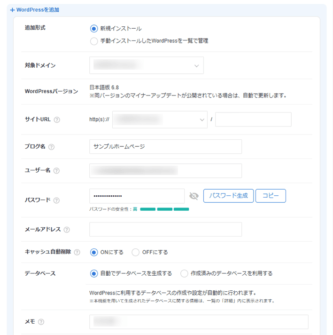Click the ブログ名 input with サンプルホームページ

point(165,147)
